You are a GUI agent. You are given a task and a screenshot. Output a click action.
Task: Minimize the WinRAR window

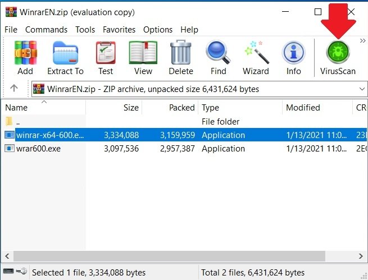(x=285, y=11)
